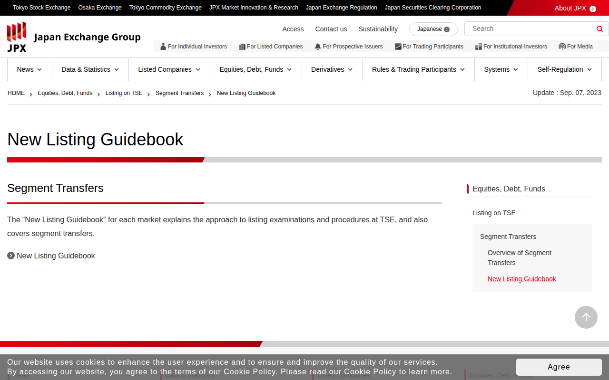The height and width of the screenshot is (380, 609).
Task: Open Segment Transfers in sidebar
Action: coord(508,237)
